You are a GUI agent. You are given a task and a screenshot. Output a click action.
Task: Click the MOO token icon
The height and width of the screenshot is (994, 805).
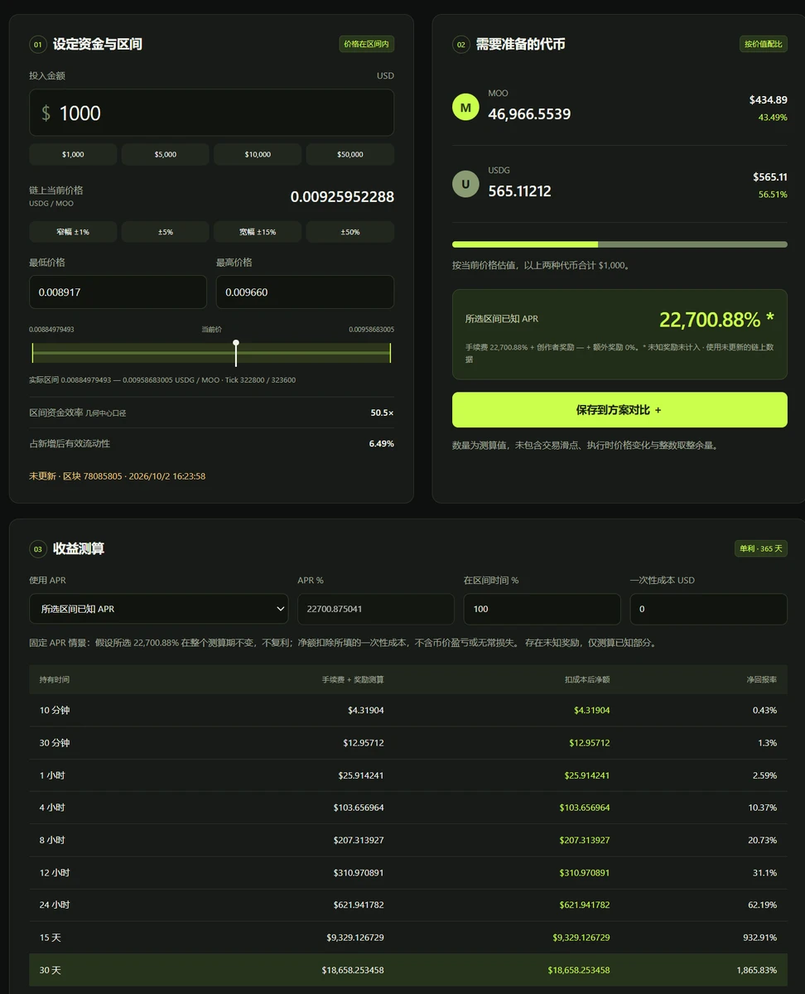(x=465, y=108)
